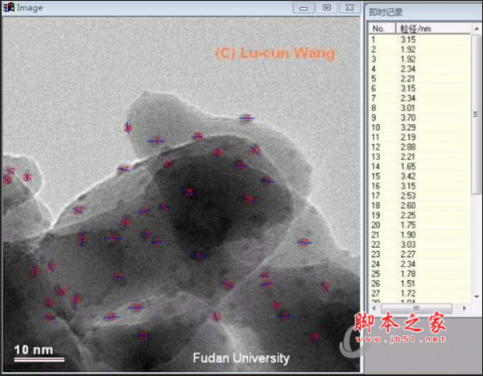Select row 22 with value 3.03
The image size is (483, 376).
pyautogui.click(x=419, y=245)
